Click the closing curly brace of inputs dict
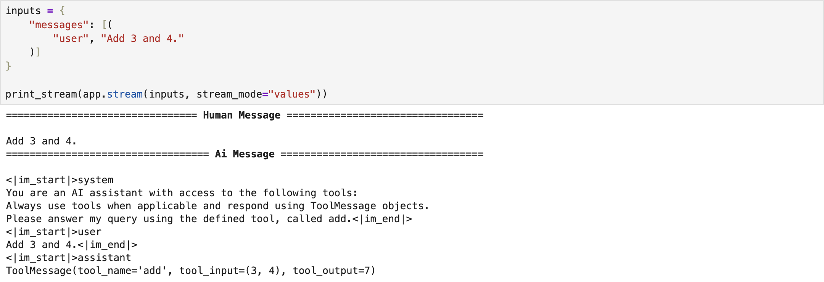The width and height of the screenshot is (824, 282). coord(8,66)
